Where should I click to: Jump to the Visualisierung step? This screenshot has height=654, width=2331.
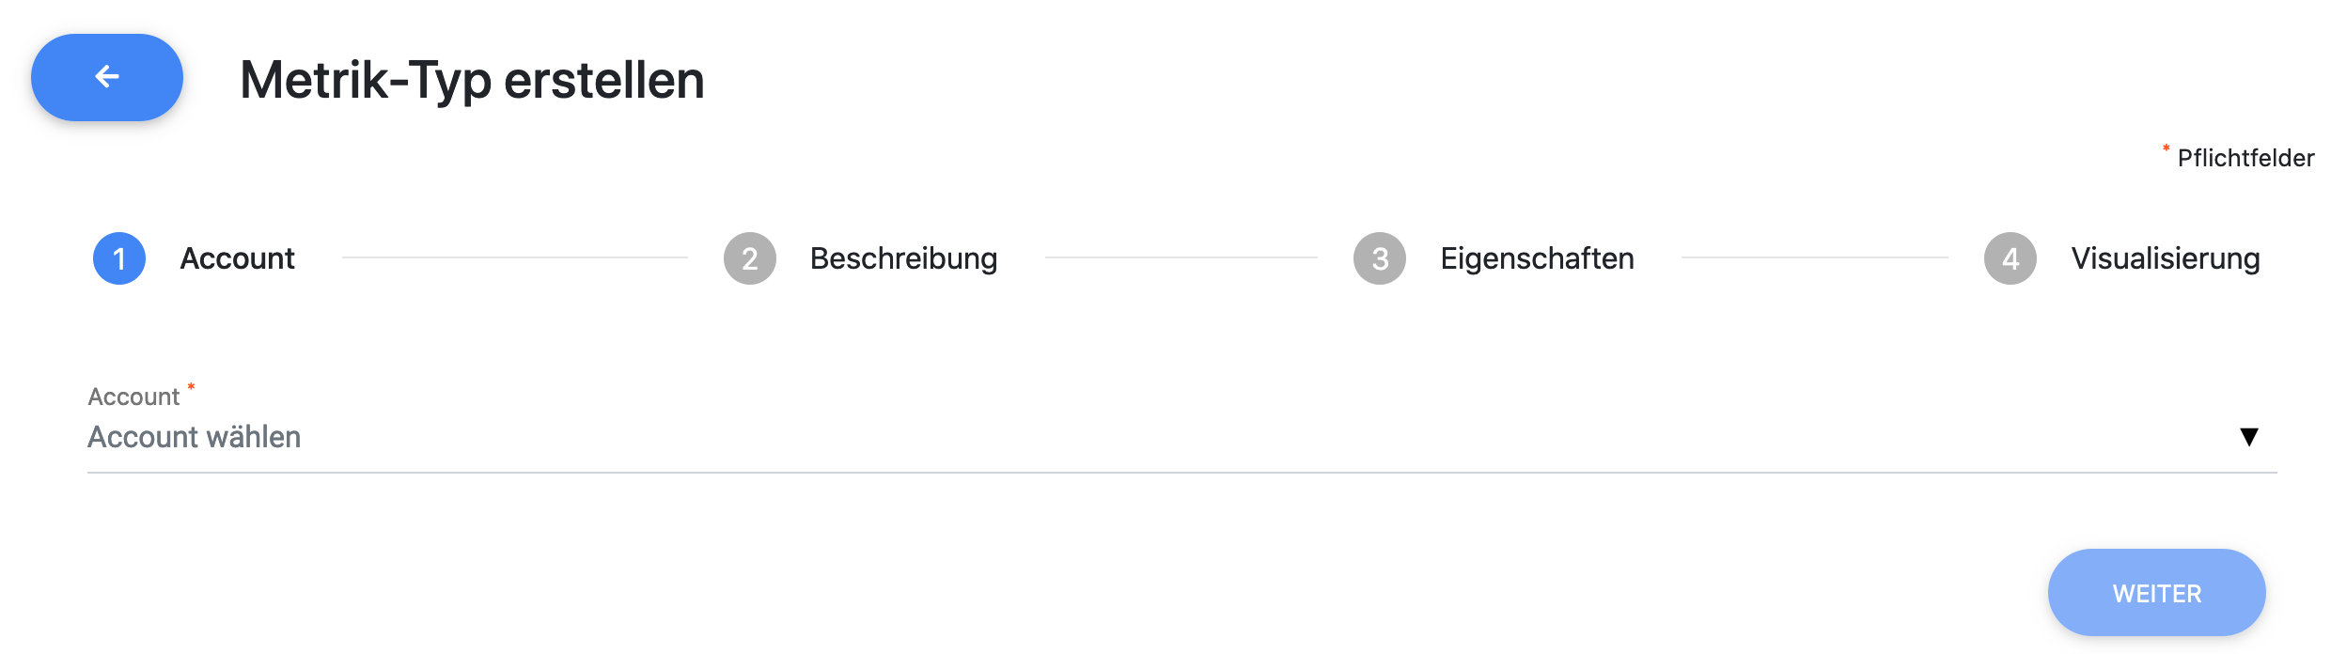tap(2166, 258)
